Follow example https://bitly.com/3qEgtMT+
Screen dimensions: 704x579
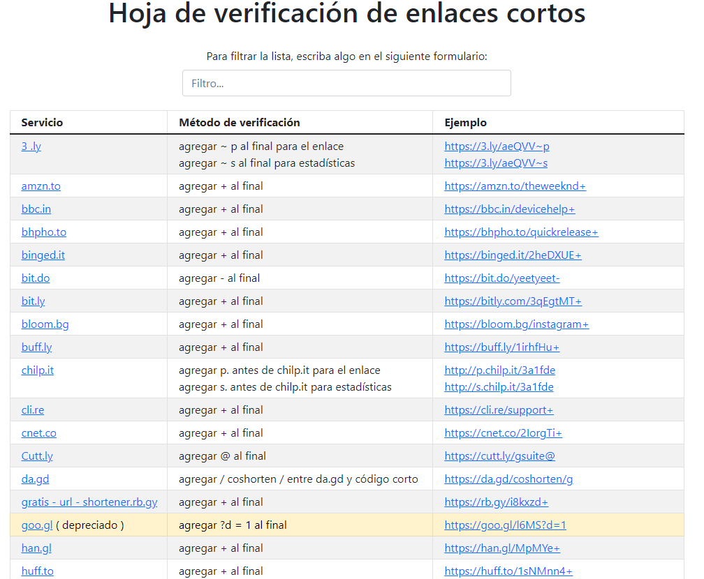point(513,301)
